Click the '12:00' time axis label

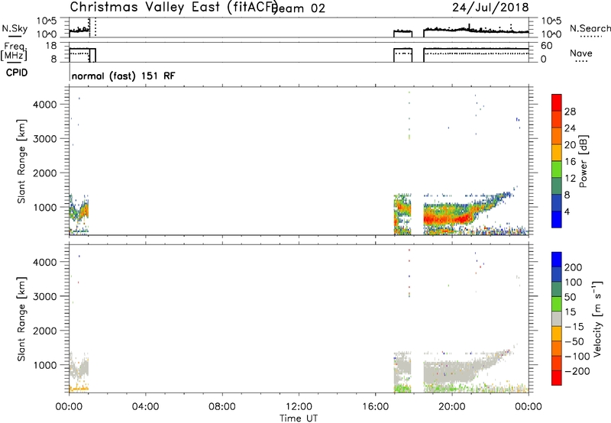coord(299,407)
